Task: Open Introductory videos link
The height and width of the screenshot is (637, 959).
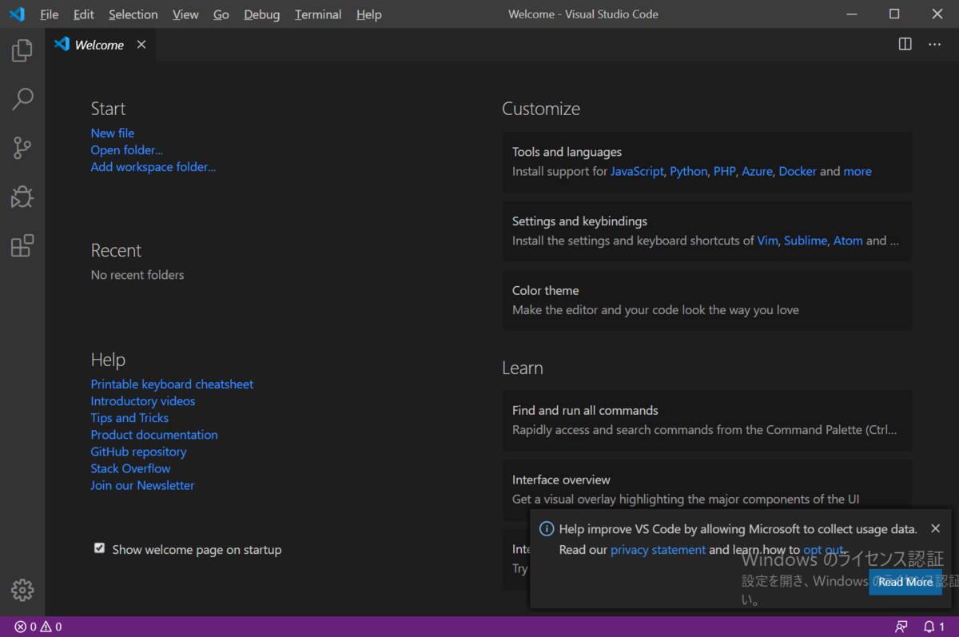Action: coord(143,401)
